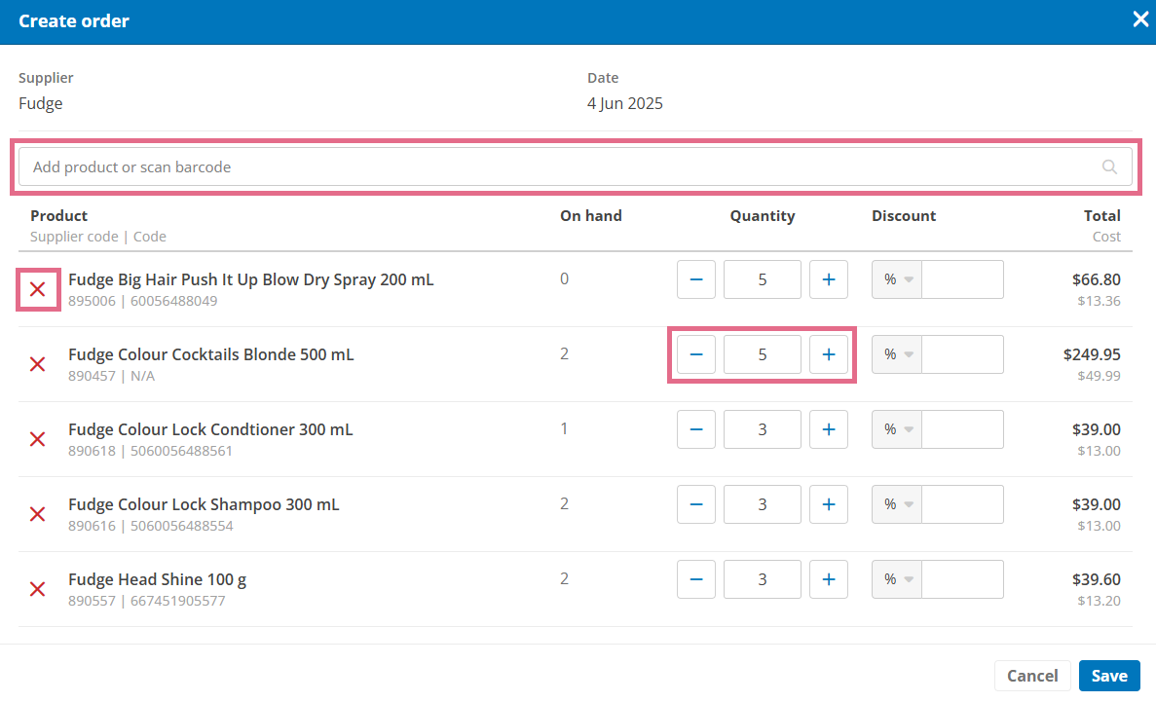Click quantity field of Colour Lock Shampoo
This screenshot has width=1156, height=702.
[x=763, y=504]
